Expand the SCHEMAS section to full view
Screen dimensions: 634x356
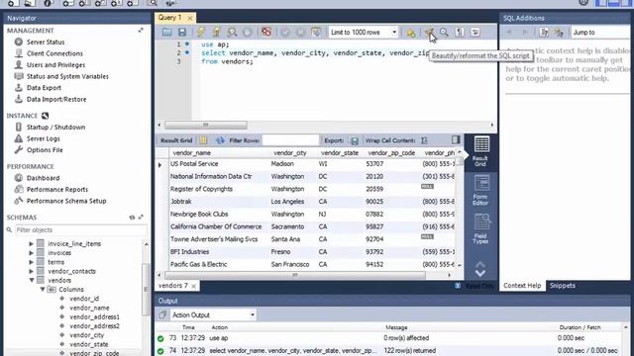pos(141,218)
